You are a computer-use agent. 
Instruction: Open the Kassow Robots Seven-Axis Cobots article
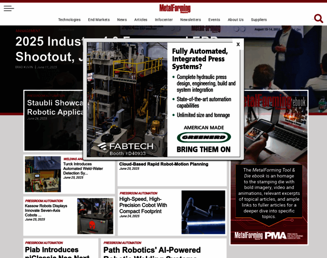click(46, 210)
